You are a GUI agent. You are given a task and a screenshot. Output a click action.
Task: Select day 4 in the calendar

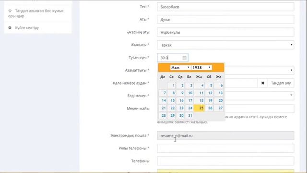click(x=200, y=86)
